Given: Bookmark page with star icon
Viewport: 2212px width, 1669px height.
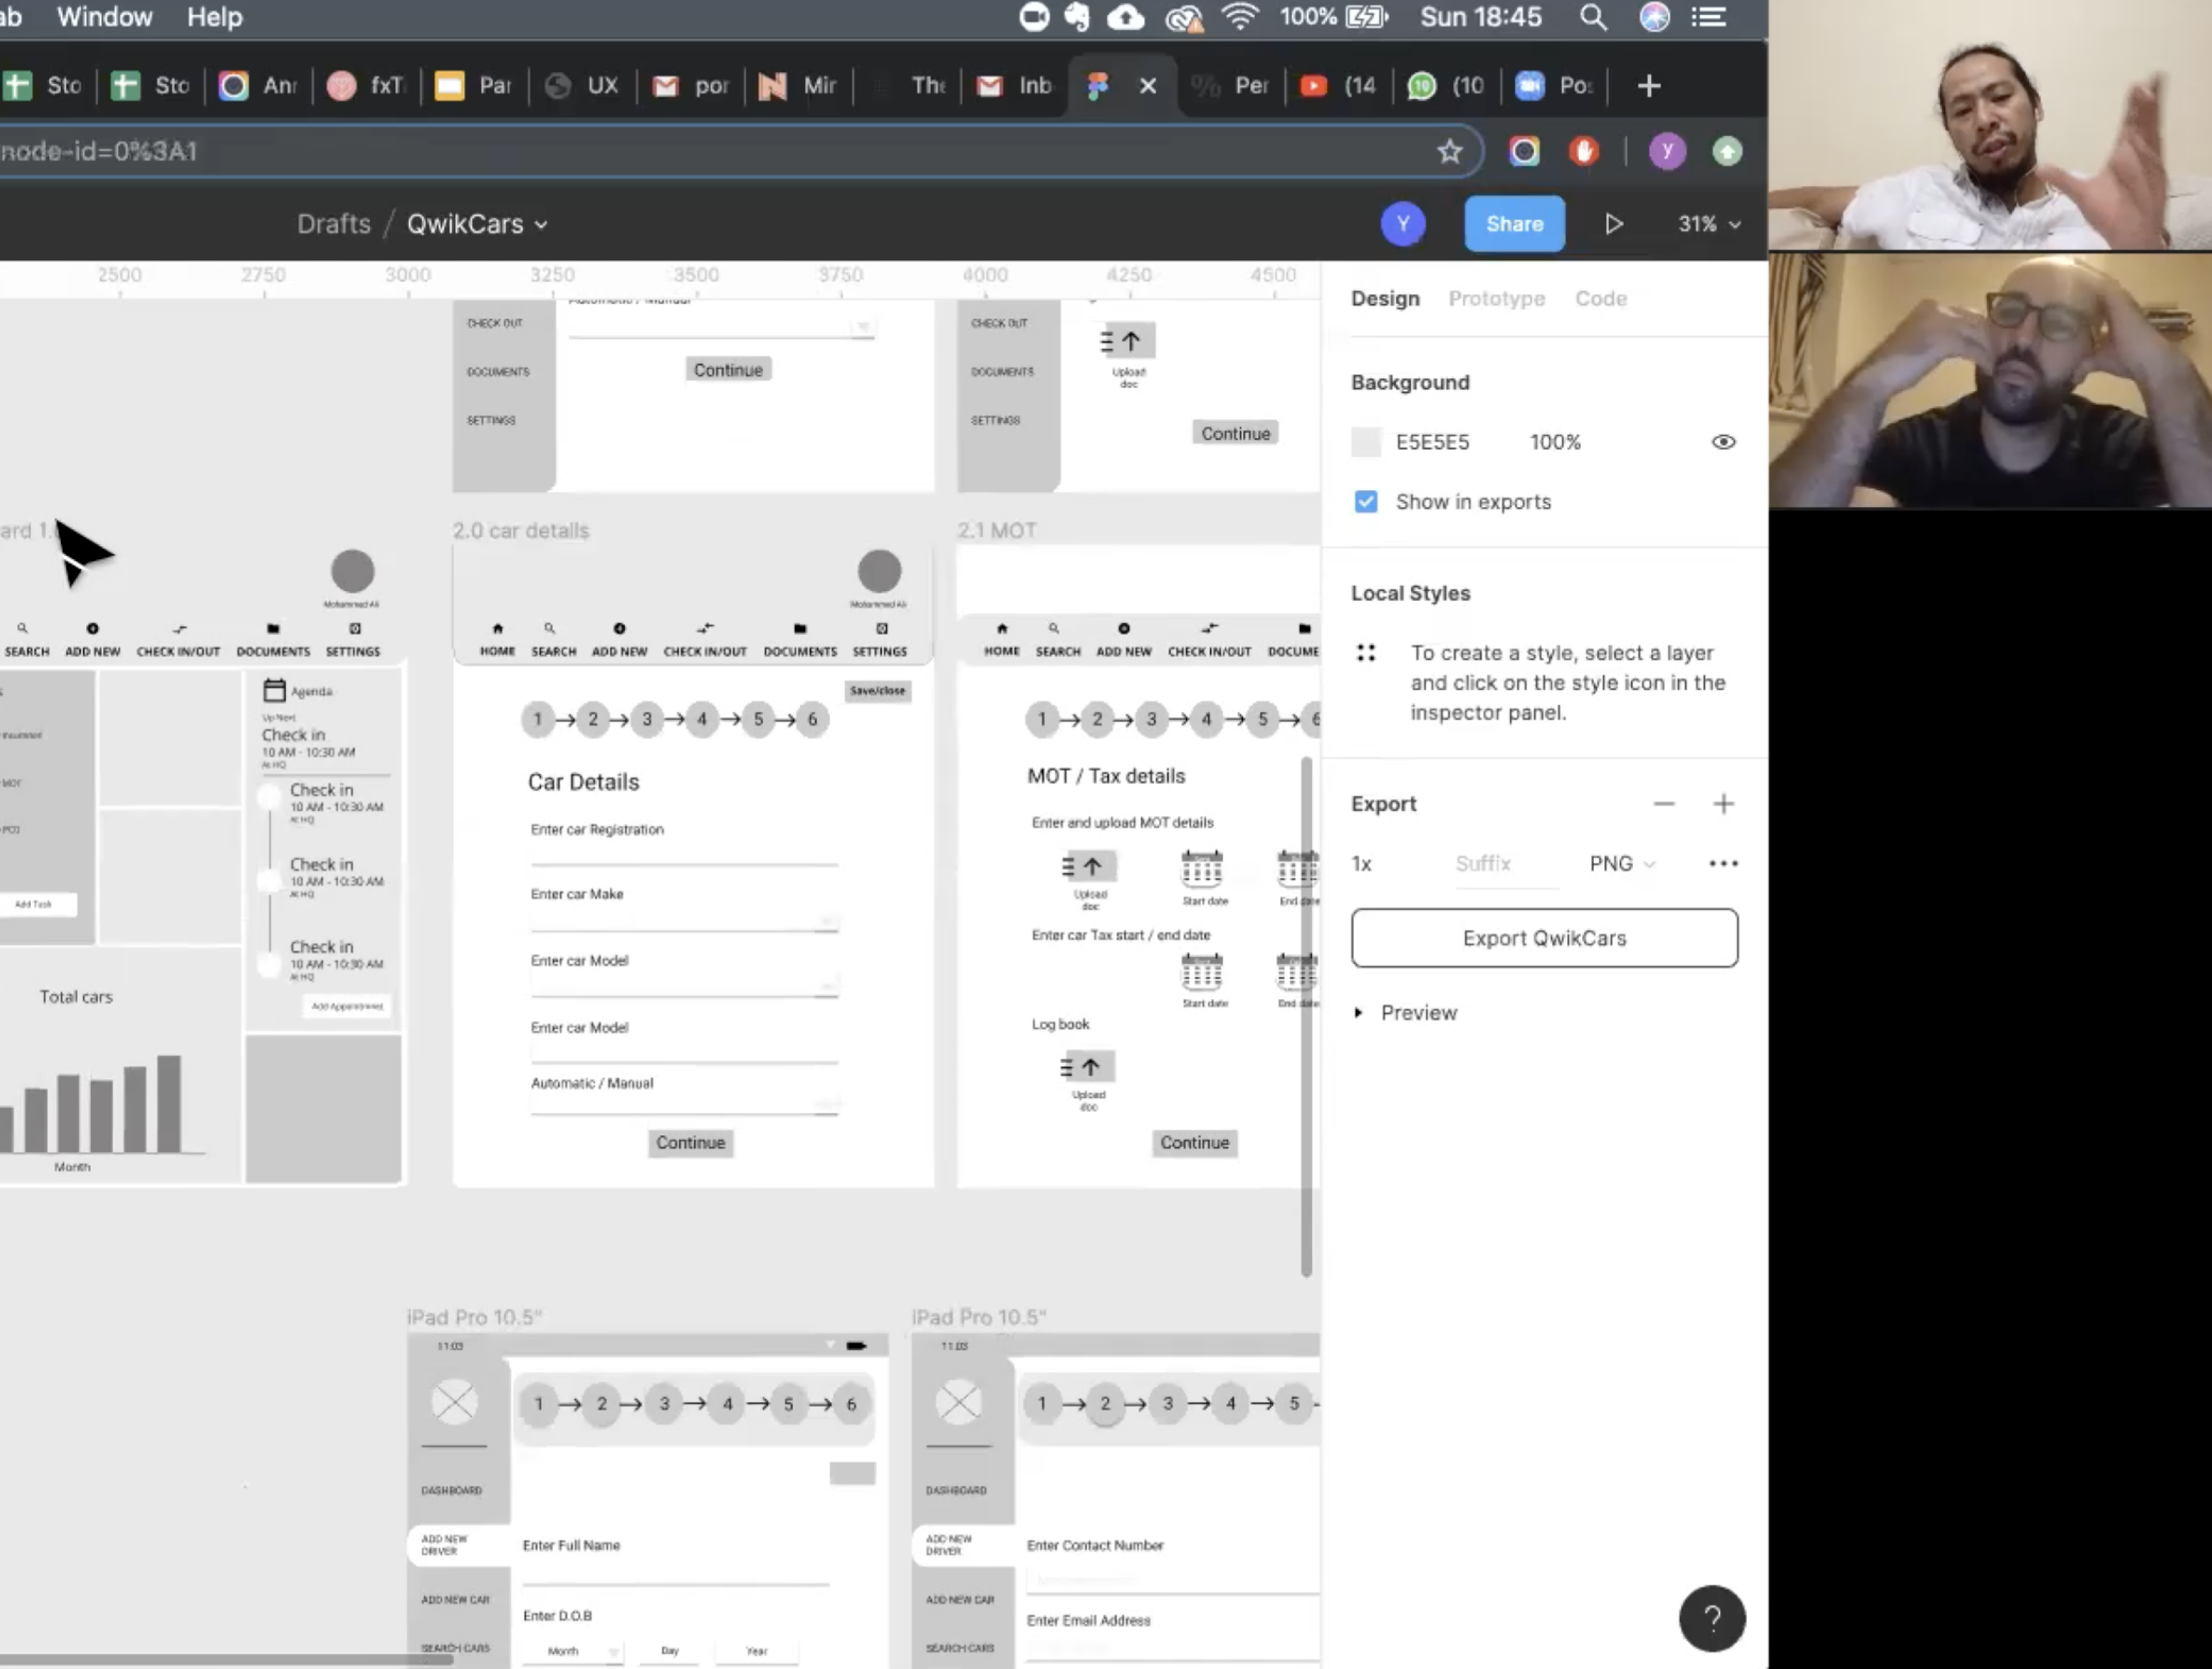Looking at the screenshot, I should (1449, 152).
